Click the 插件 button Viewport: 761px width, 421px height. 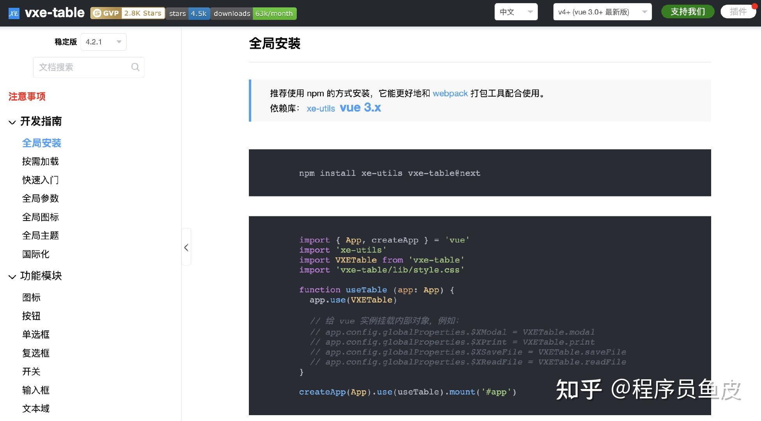(x=738, y=12)
